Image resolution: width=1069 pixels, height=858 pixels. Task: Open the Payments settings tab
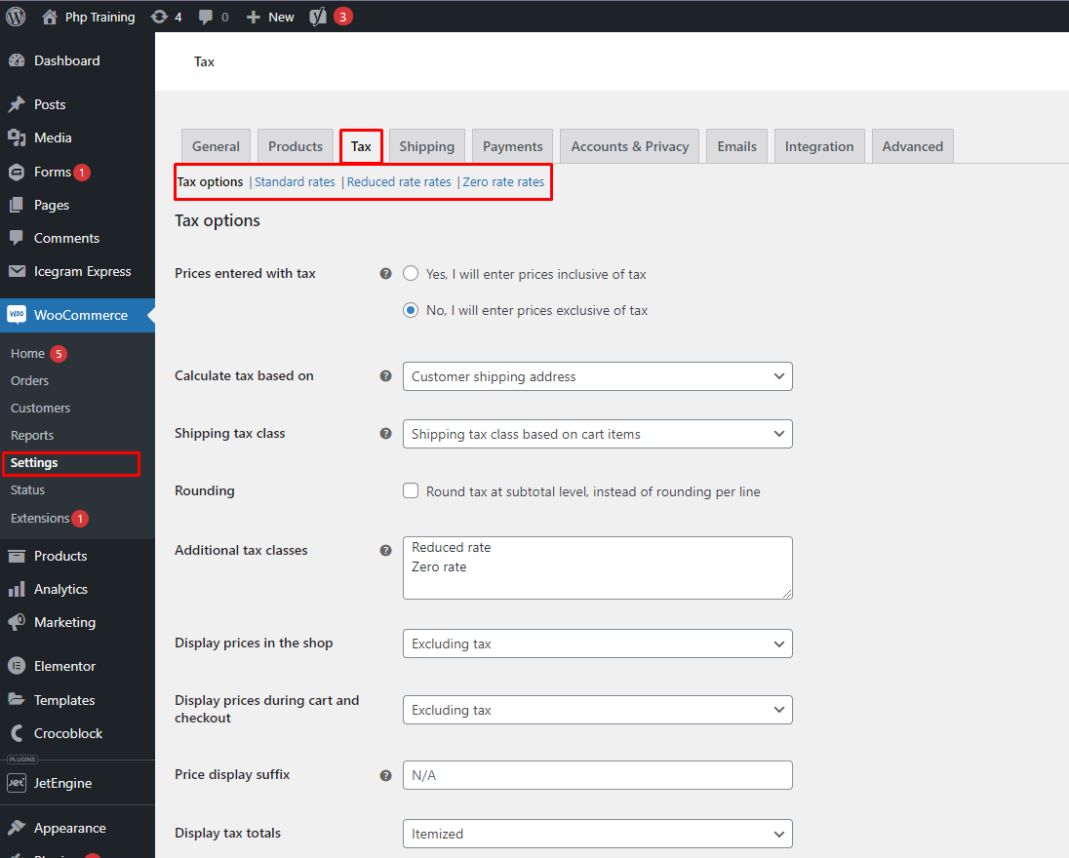[512, 146]
